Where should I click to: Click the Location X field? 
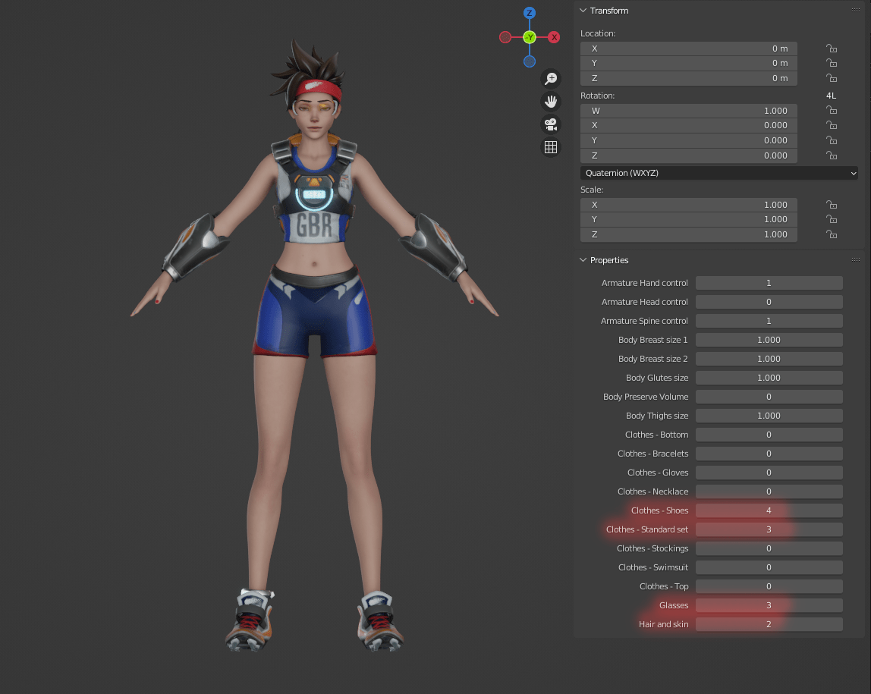coord(689,49)
